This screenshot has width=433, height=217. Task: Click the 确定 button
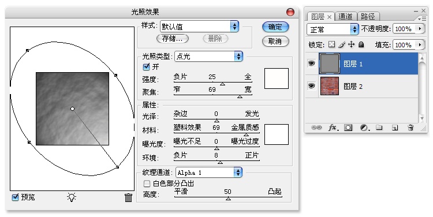click(x=275, y=27)
